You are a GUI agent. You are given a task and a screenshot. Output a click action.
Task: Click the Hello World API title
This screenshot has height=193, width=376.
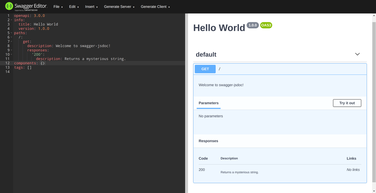pos(219,28)
